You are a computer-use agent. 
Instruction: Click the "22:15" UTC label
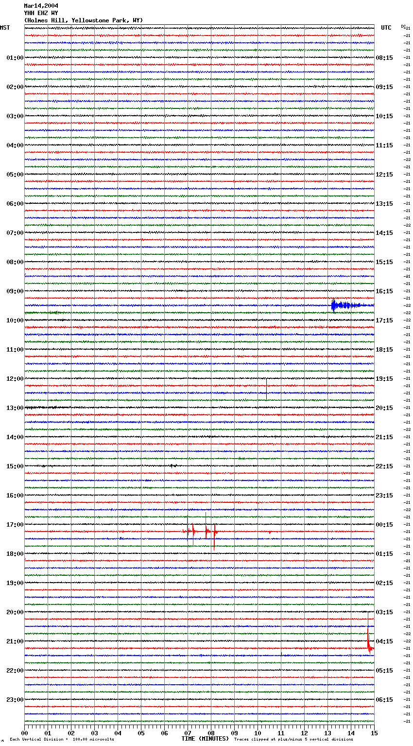tap(384, 466)
